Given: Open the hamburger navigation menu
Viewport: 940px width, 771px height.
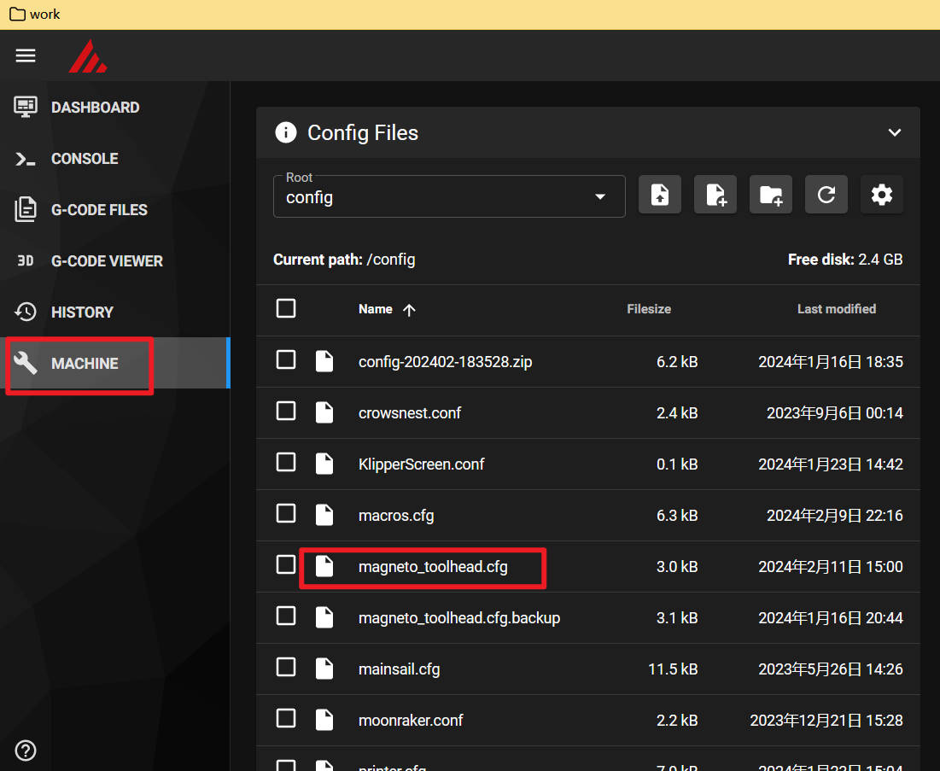Looking at the screenshot, I should click(26, 55).
